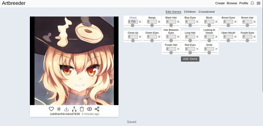
Task: Open the Browse link
Action: click(232, 3)
